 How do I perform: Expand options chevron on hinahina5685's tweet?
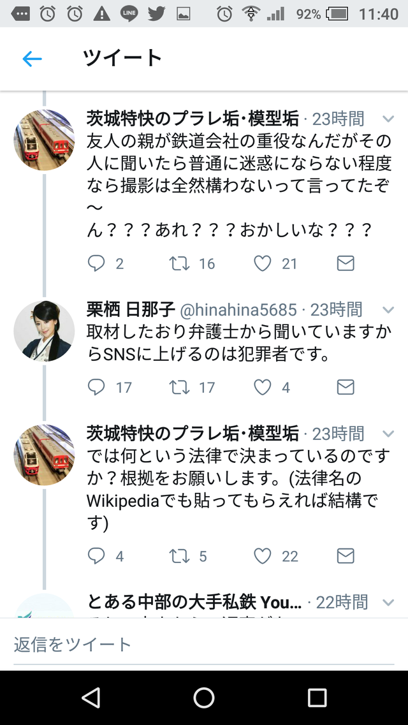coord(388,309)
